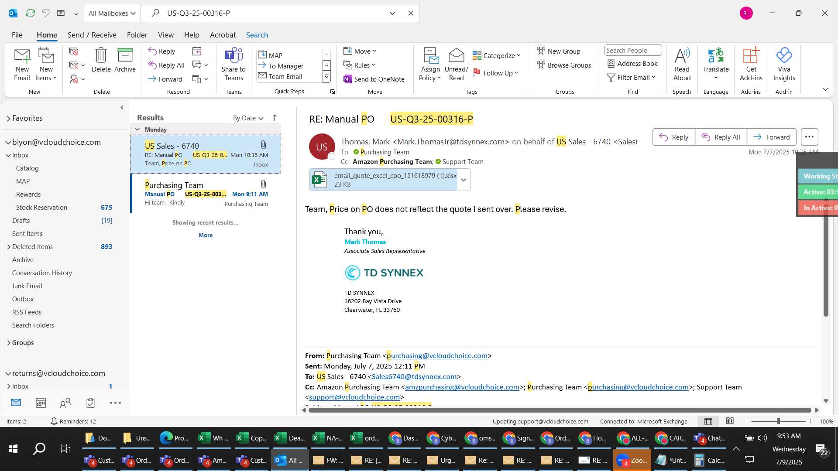
Task: Open By Date sort dropdown
Action: click(x=248, y=118)
